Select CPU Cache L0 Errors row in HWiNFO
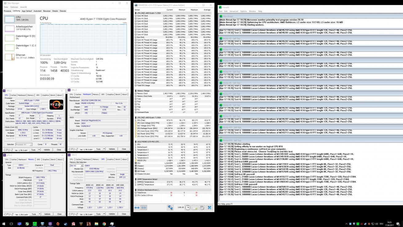The image size is (403, 227). pos(173,195)
